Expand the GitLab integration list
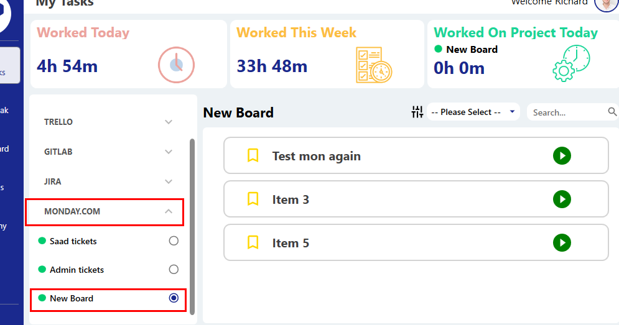This screenshot has width=619, height=325. pyautogui.click(x=168, y=152)
